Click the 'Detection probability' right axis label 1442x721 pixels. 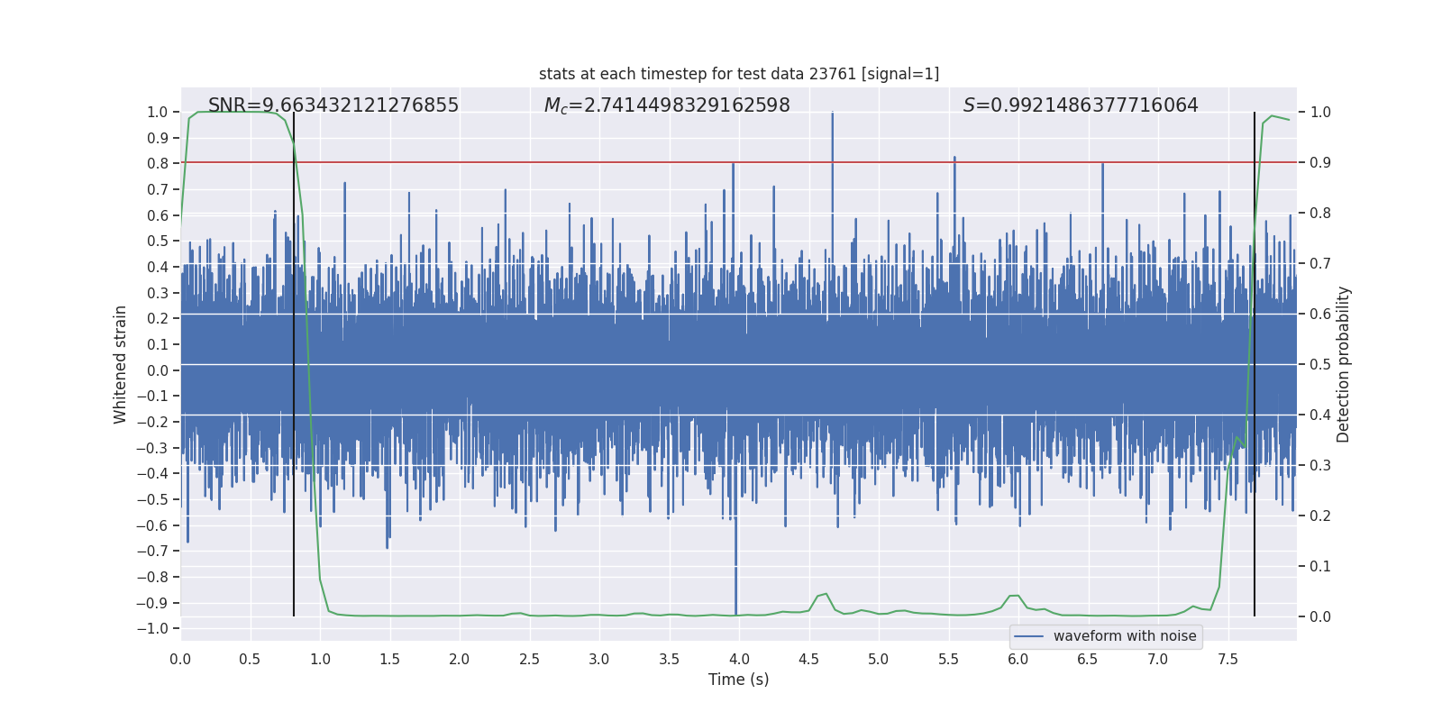click(1343, 364)
